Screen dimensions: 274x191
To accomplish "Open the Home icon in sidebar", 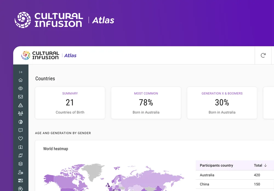I will coord(21,80).
